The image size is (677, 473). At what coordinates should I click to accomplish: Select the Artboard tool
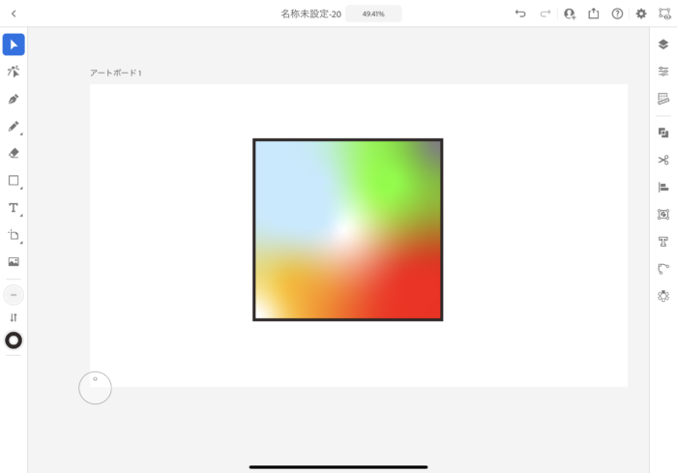click(x=14, y=235)
